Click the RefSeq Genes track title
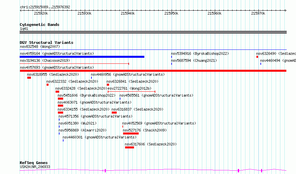The image size is (296, 174). click(34, 163)
